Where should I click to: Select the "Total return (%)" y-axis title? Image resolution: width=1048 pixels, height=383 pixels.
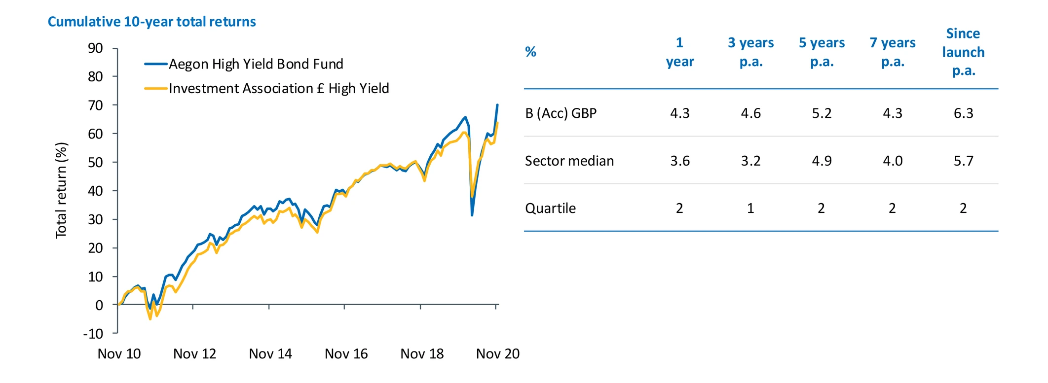tap(61, 190)
